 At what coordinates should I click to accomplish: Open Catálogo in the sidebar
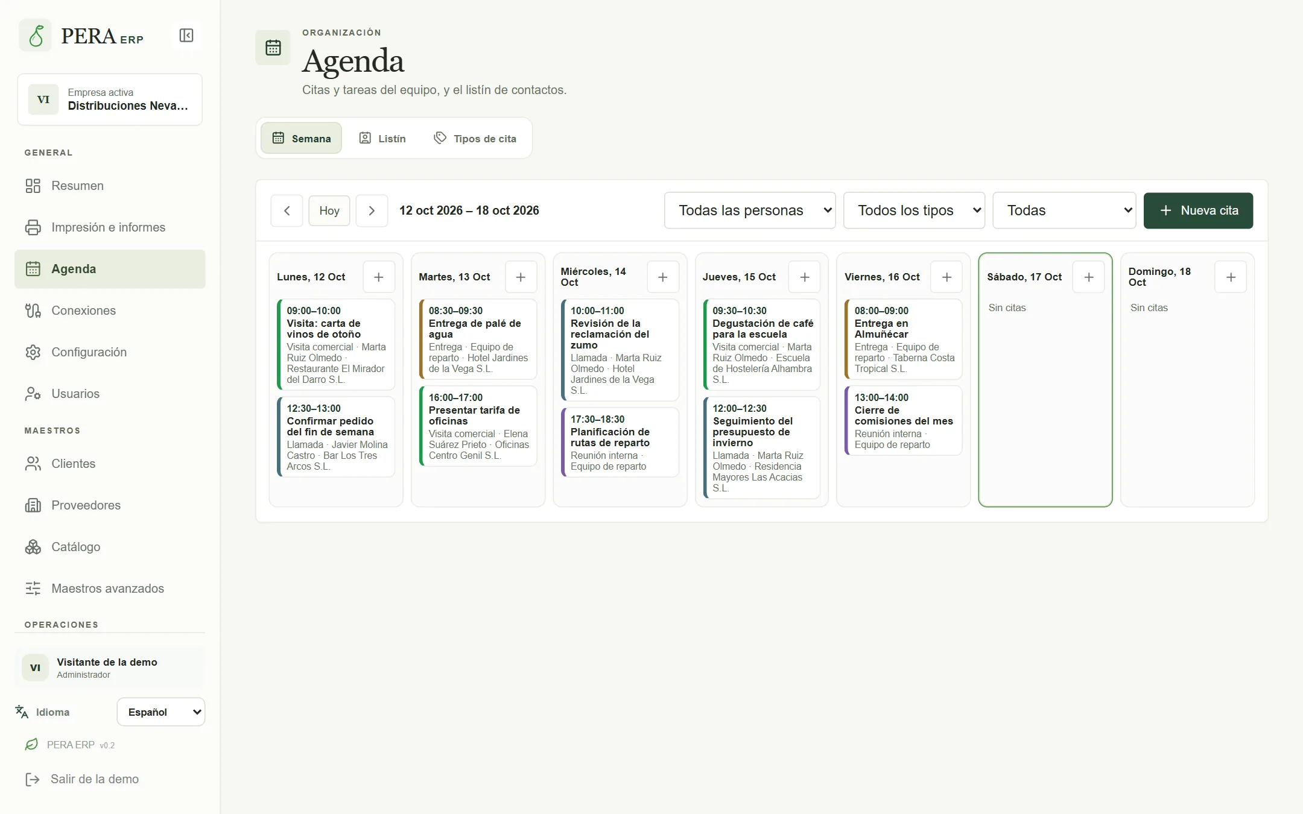point(110,547)
